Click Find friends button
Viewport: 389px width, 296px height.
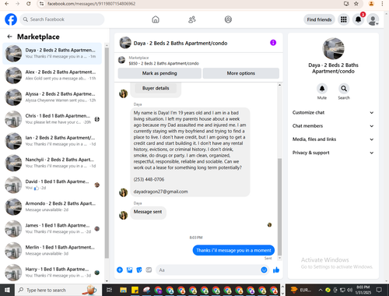(x=319, y=19)
